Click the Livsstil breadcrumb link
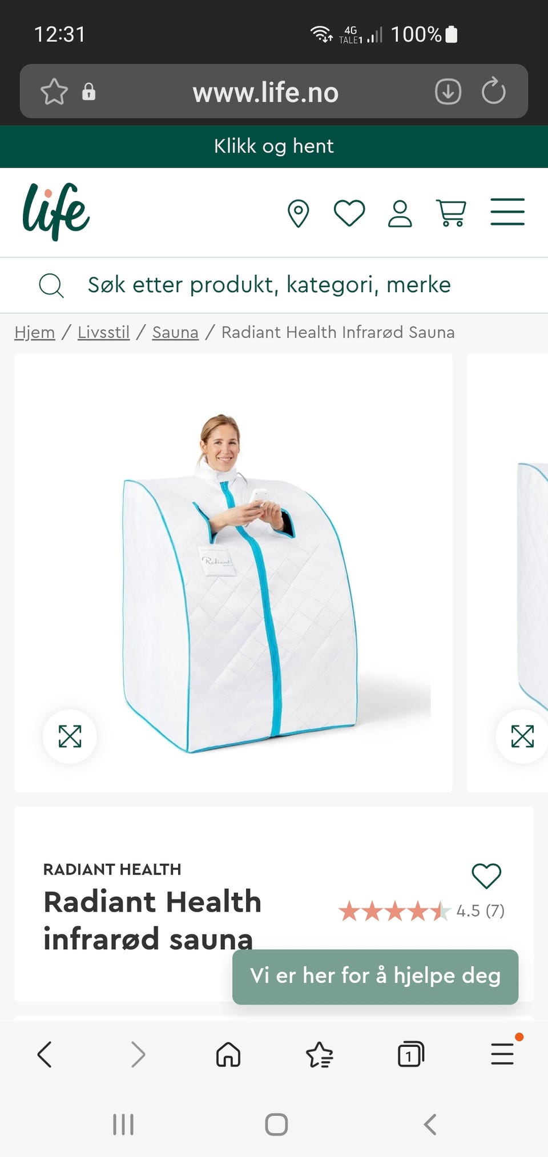The width and height of the screenshot is (548, 1157). click(104, 332)
